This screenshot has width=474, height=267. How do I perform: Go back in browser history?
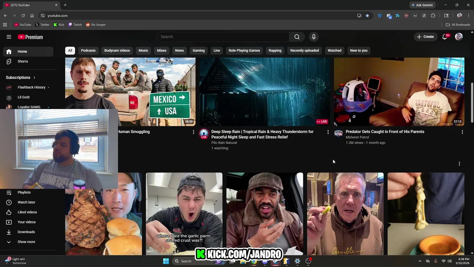(x=5, y=16)
